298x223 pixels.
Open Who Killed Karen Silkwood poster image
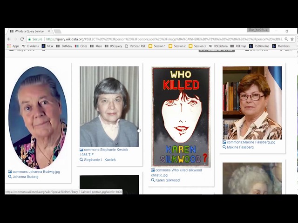click(181, 117)
